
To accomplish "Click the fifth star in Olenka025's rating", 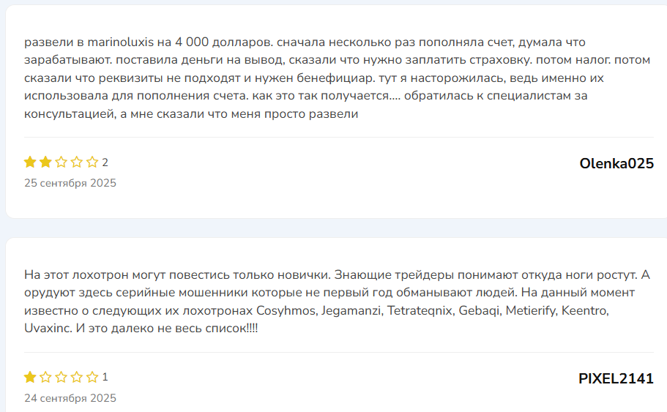I will (92, 162).
